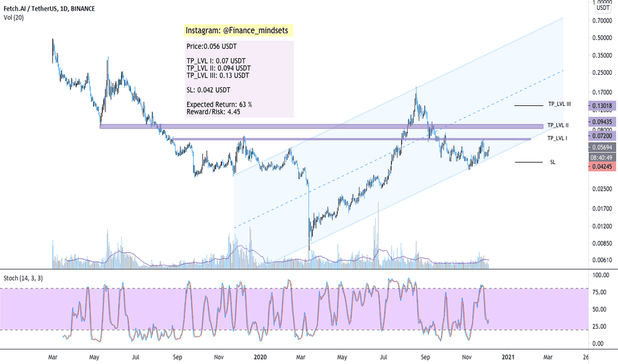Click the 2020 label on time axis
Viewport: 618px width, 364px height.
(260, 357)
